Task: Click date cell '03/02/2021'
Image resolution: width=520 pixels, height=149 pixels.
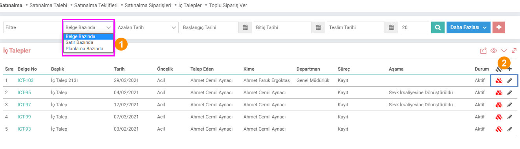Action: pyautogui.click(x=126, y=129)
